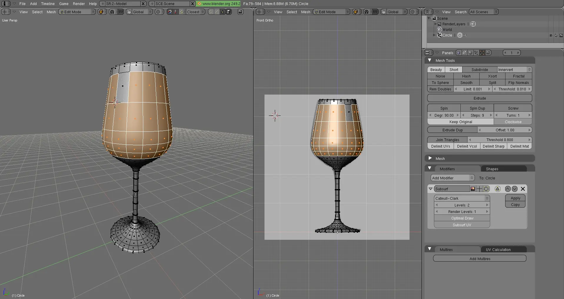Click the Scene context icon in Panels header
Image resolution: width=564 pixels, height=299 pixels.
tap(488, 53)
